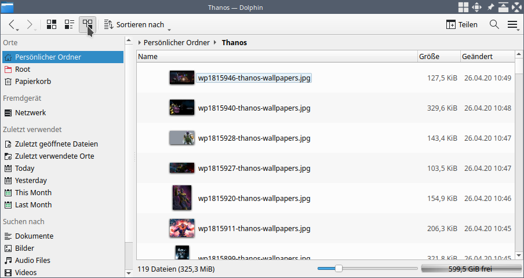
Task: Click Thanos in the breadcrumb
Action: click(x=234, y=43)
